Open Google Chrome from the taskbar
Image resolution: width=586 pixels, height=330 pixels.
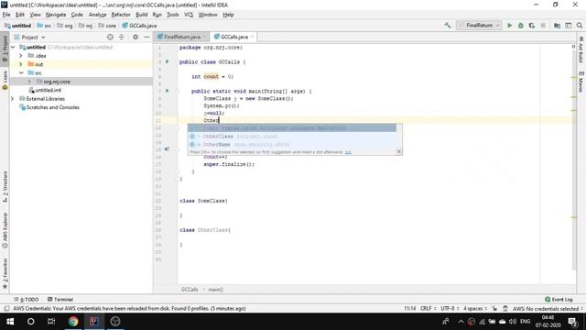[73, 322]
